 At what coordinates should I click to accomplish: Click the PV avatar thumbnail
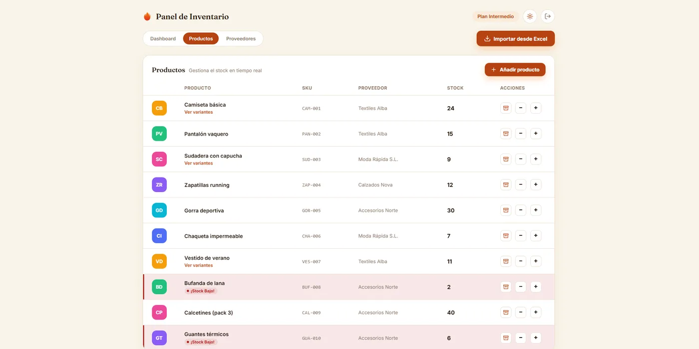coord(159,134)
